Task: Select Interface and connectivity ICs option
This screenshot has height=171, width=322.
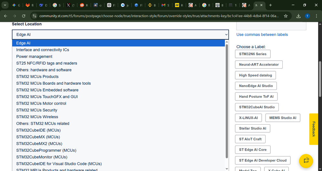Action: 119,50
